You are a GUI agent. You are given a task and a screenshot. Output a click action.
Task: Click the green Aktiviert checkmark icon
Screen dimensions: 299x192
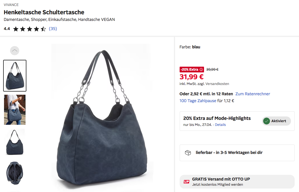(x=267, y=121)
